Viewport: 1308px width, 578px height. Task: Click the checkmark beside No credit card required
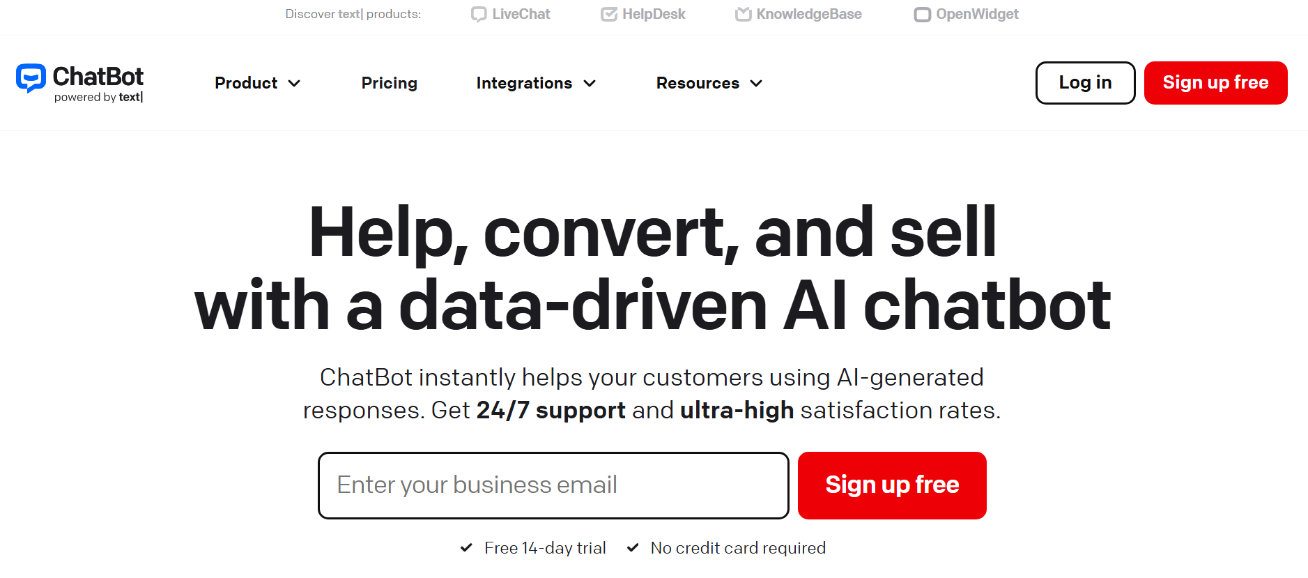tap(633, 548)
